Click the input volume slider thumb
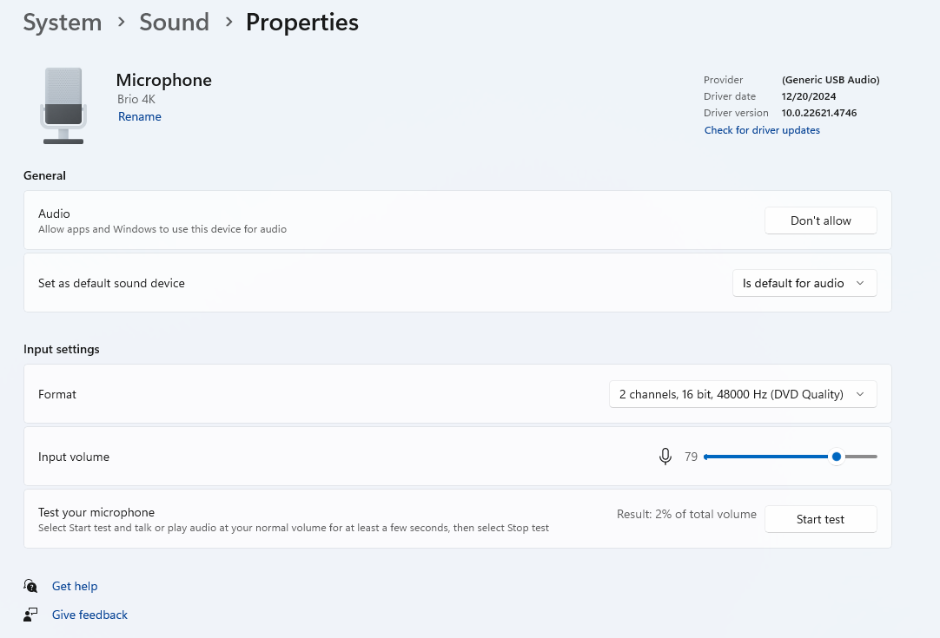This screenshot has height=638, width=940. (836, 457)
